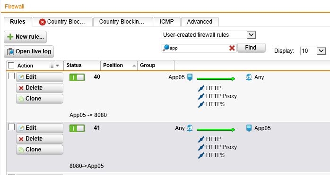This screenshot has height=175, width=330.
Task: Click the HTTP Proxy service icon in rule 40
Action: point(201,96)
